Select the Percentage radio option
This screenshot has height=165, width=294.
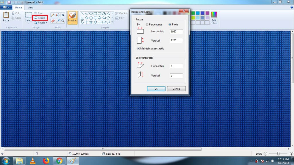click(x=147, y=25)
